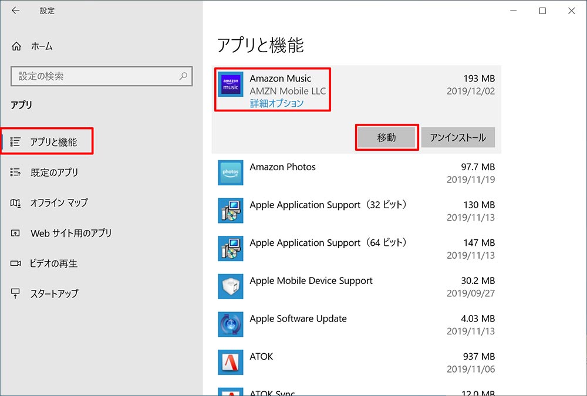Screen dimensions: 587x396
Task: Click the 移動 button
Action: (387, 137)
